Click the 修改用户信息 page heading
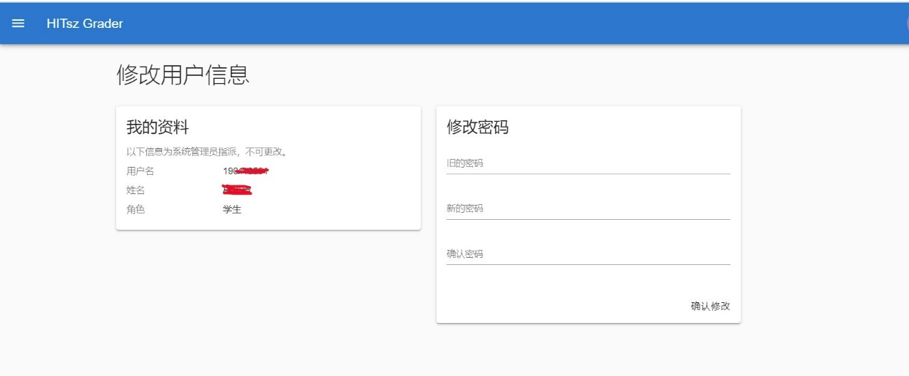This screenshot has height=376, width=909. tap(183, 75)
